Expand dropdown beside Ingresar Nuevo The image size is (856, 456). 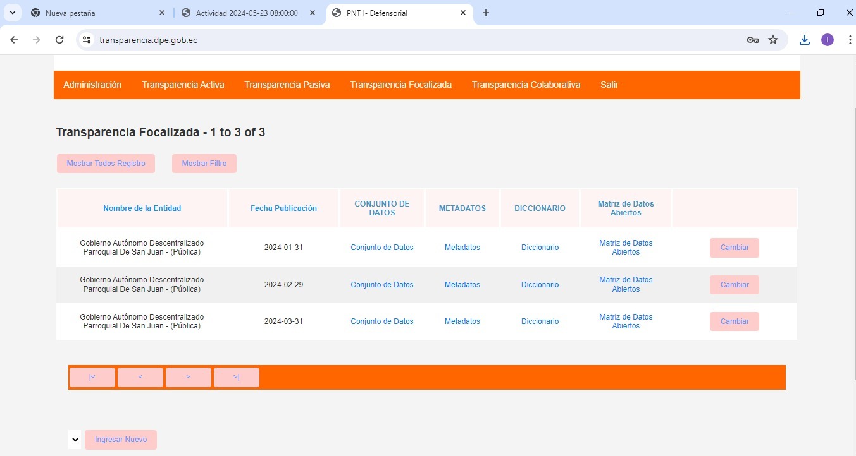(x=75, y=440)
